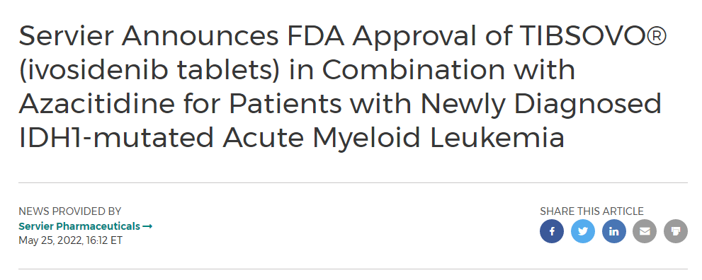Click the 'NEWS PROVIDED BY' label
The image size is (702, 280).
(70, 211)
